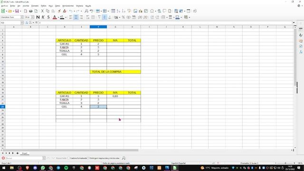Click the background highlight color swatch

pos(62,17)
